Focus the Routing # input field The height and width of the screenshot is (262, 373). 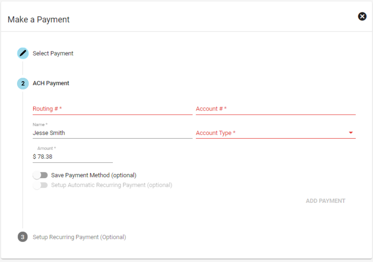tap(113, 109)
